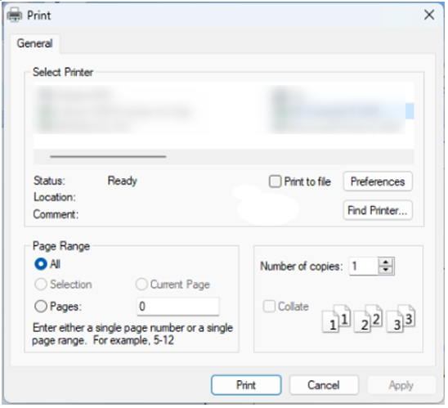Click the Number of copies field

point(364,267)
